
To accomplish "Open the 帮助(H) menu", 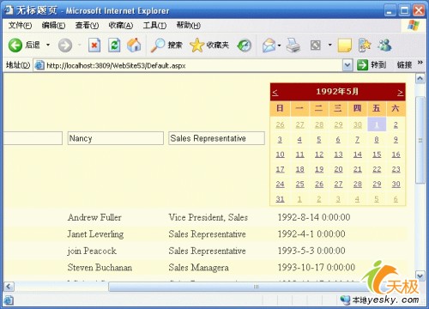I will click(x=189, y=26).
